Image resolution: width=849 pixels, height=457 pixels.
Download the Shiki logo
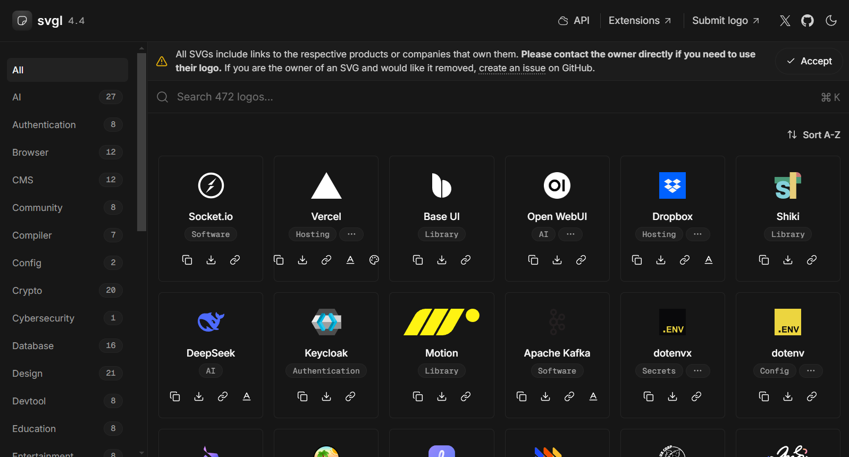(788, 260)
